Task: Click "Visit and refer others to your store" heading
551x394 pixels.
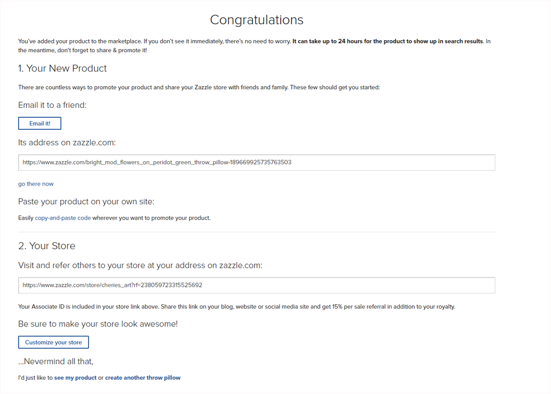Action: pos(140,265)
